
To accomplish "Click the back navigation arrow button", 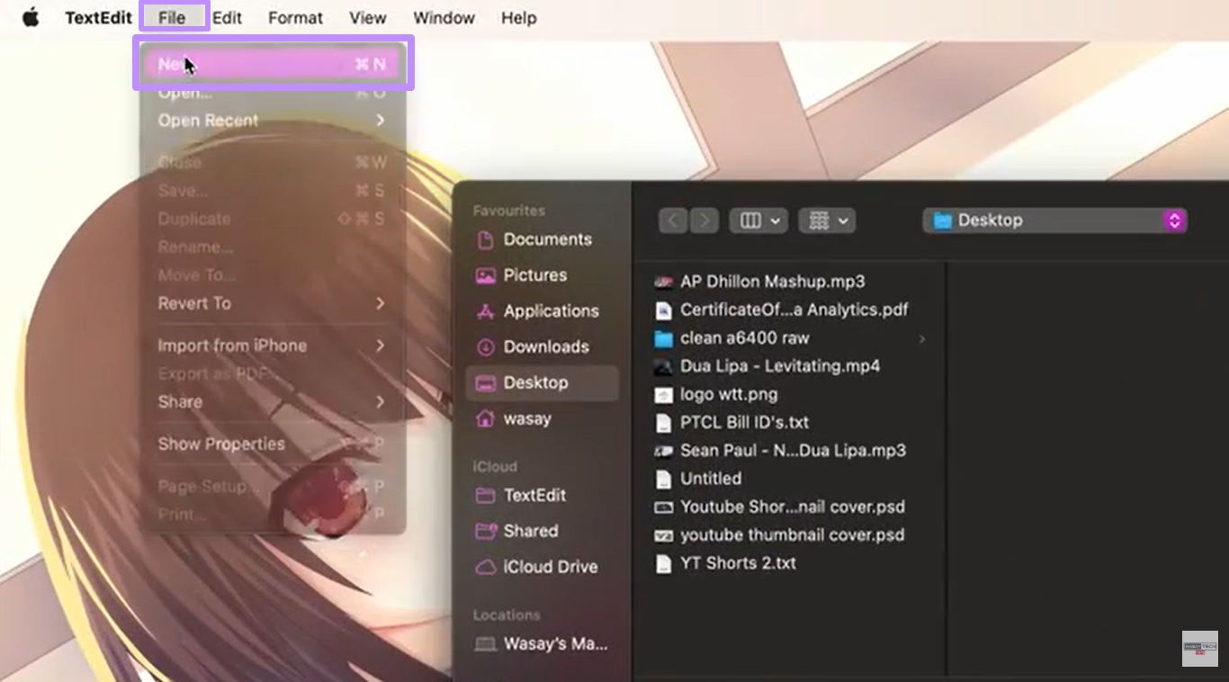I will tap(672, 220).
